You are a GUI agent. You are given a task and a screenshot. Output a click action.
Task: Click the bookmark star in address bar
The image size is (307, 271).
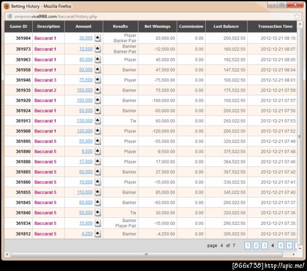tap(297, 16)
